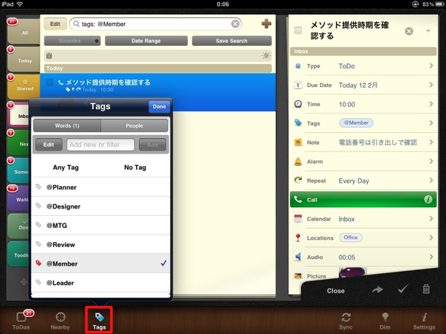Screen dimensions: 446x334
Task: Select the @Designer tag
Action: pyautogui.click(x=100, y=206)
